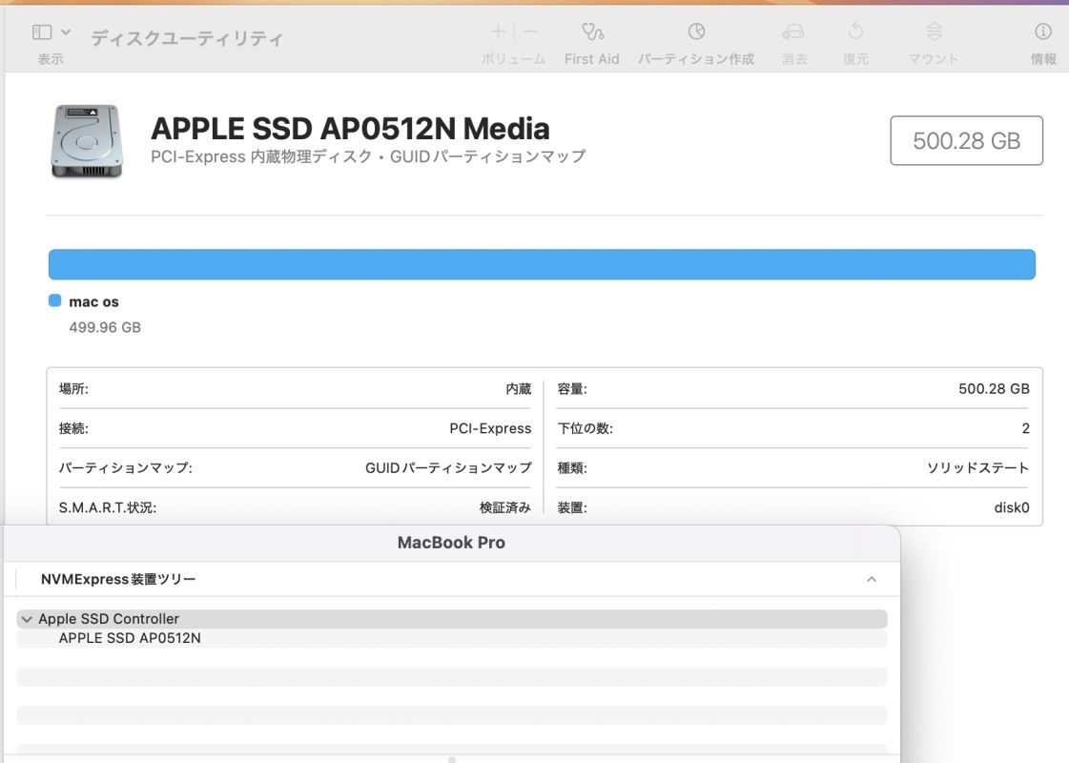The height and width of the screenshot is (763, 1069).
Task: Click the S.M.A.R.T.状況 label
Action: [x=108, y=507]
